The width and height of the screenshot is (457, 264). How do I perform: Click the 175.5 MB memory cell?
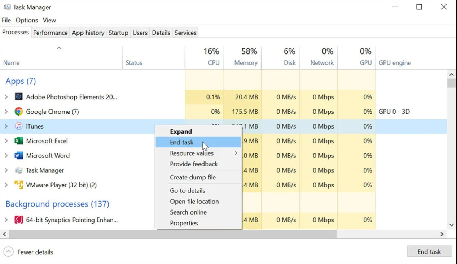click(x=242, y=112)
